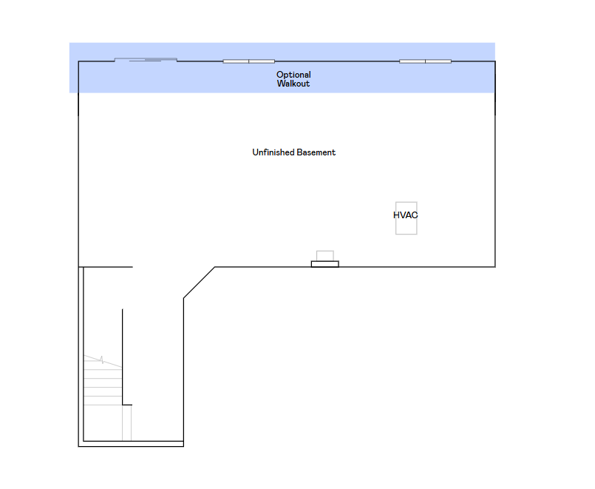The width and height of the screenshot is (595, 489).
Task: Select the diagonal angled wall segment
Action: click(x=199, y=283)
